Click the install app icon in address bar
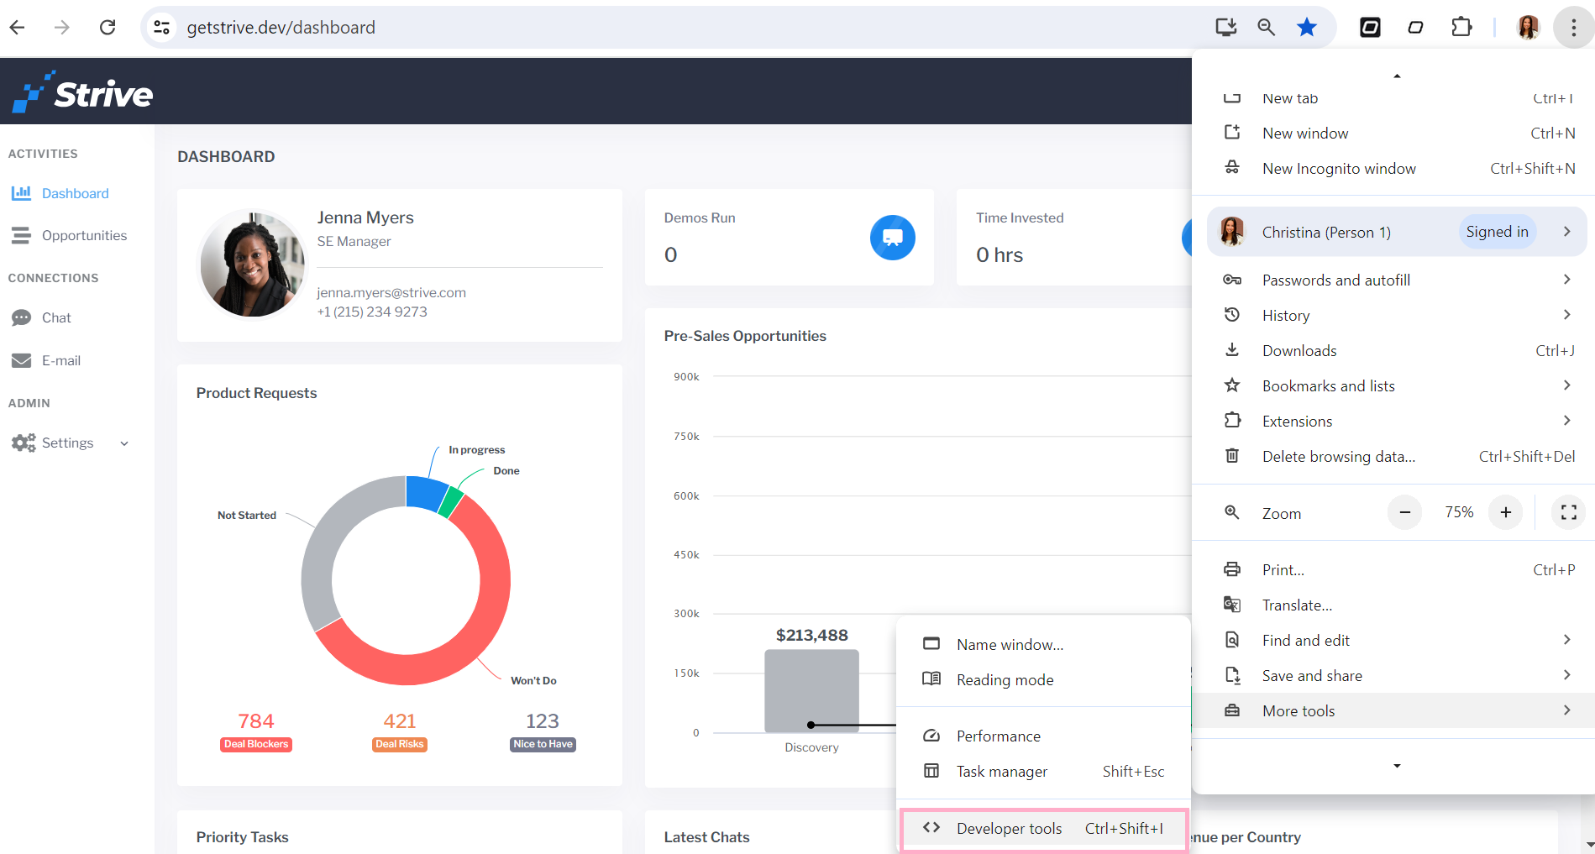Screen dimensions: 1595x854 (1226, 28)
